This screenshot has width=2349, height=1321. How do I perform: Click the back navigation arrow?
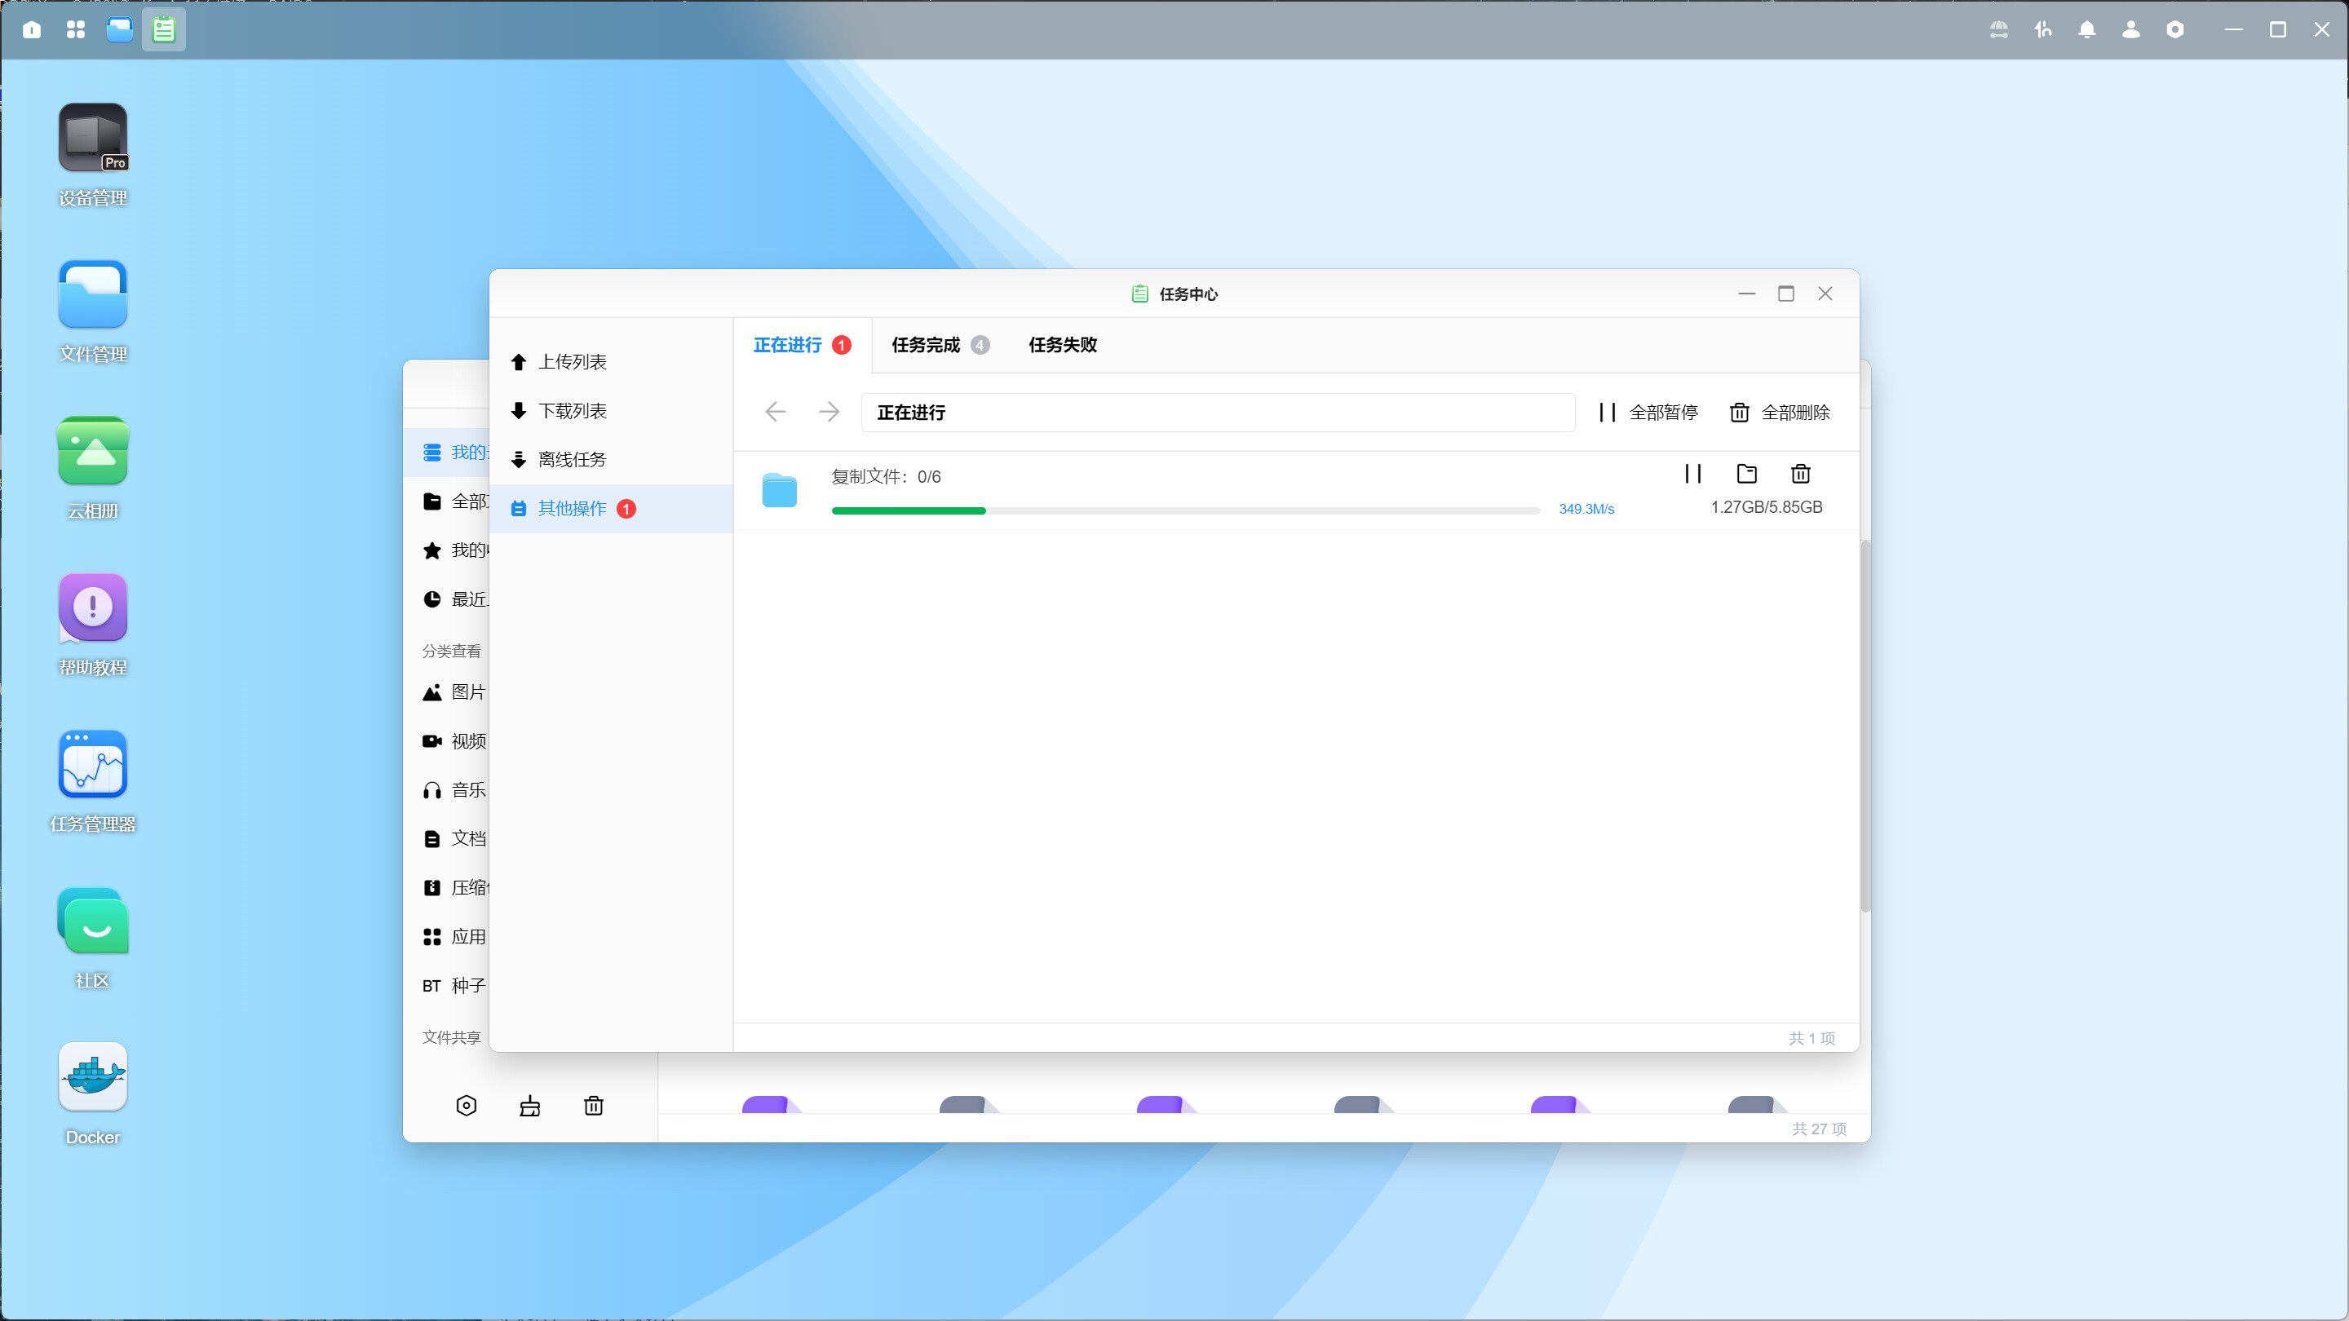[x=775, y=412]
